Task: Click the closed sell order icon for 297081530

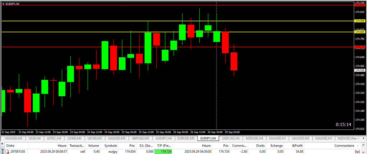Action: tap(8, 152)
